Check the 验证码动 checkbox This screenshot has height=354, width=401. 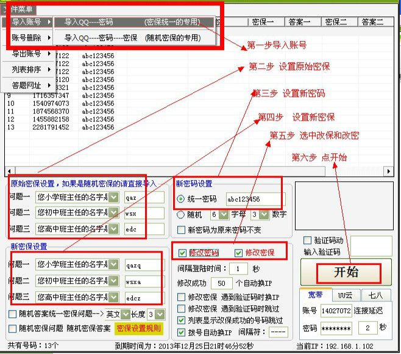[307, 240]
